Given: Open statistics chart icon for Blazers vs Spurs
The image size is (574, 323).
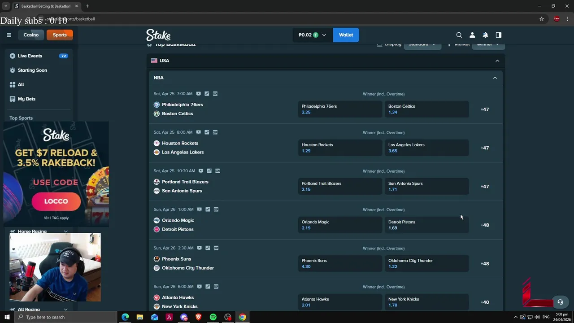Looking at the screenshot, I should click(209, 171).
